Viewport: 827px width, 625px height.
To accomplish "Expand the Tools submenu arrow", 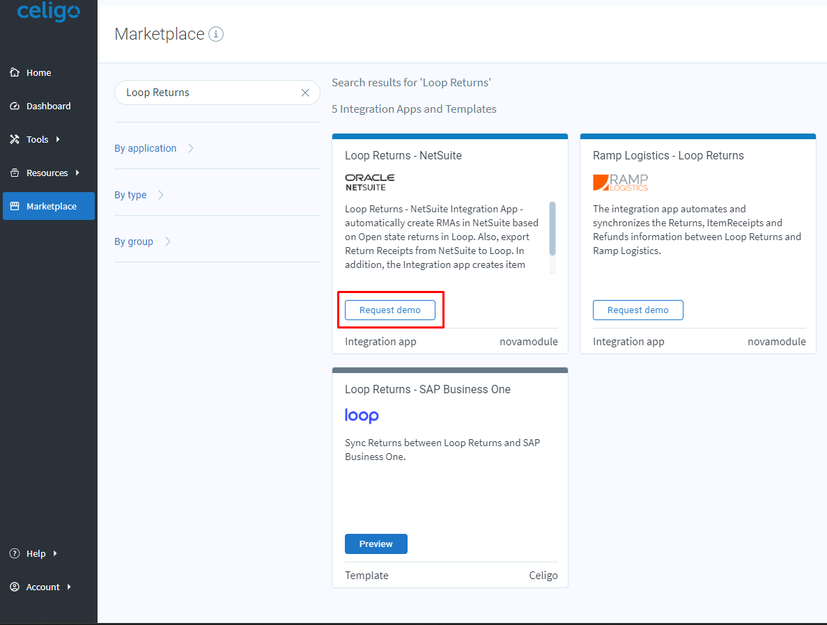I will [x=58, y=139].
